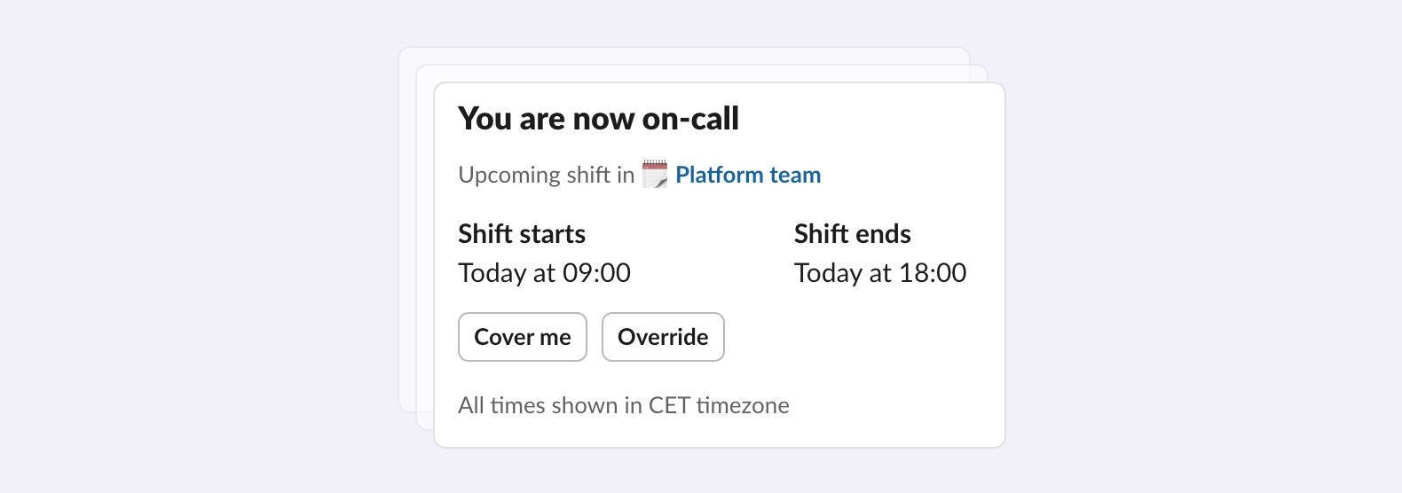The image size is (1402, 493).
Task: Click the calendar icon beside Platform team
Action: click(x=654, y=175)
